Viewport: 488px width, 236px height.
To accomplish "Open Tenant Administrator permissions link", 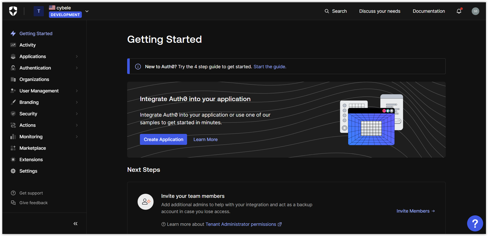I will [x=243, y=224].
